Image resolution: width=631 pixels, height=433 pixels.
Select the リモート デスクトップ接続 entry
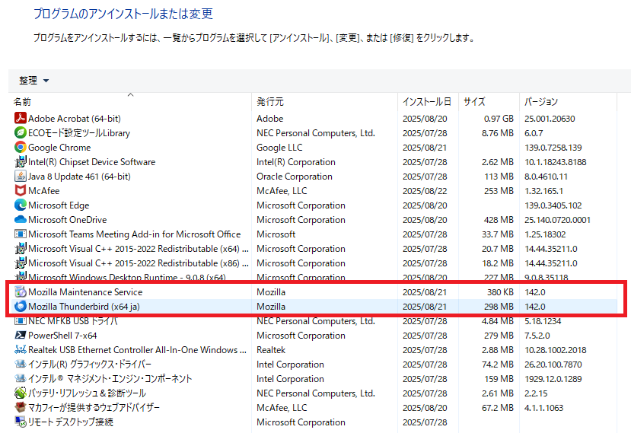pyautogui.click(x=71, y=422)
